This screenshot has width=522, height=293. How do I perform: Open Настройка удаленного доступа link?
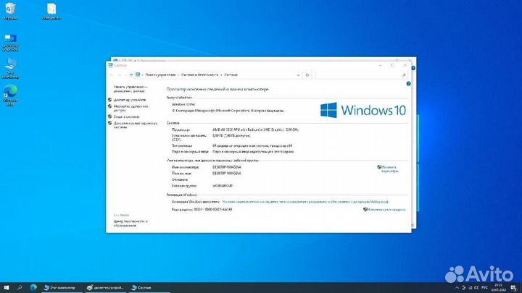130,108
